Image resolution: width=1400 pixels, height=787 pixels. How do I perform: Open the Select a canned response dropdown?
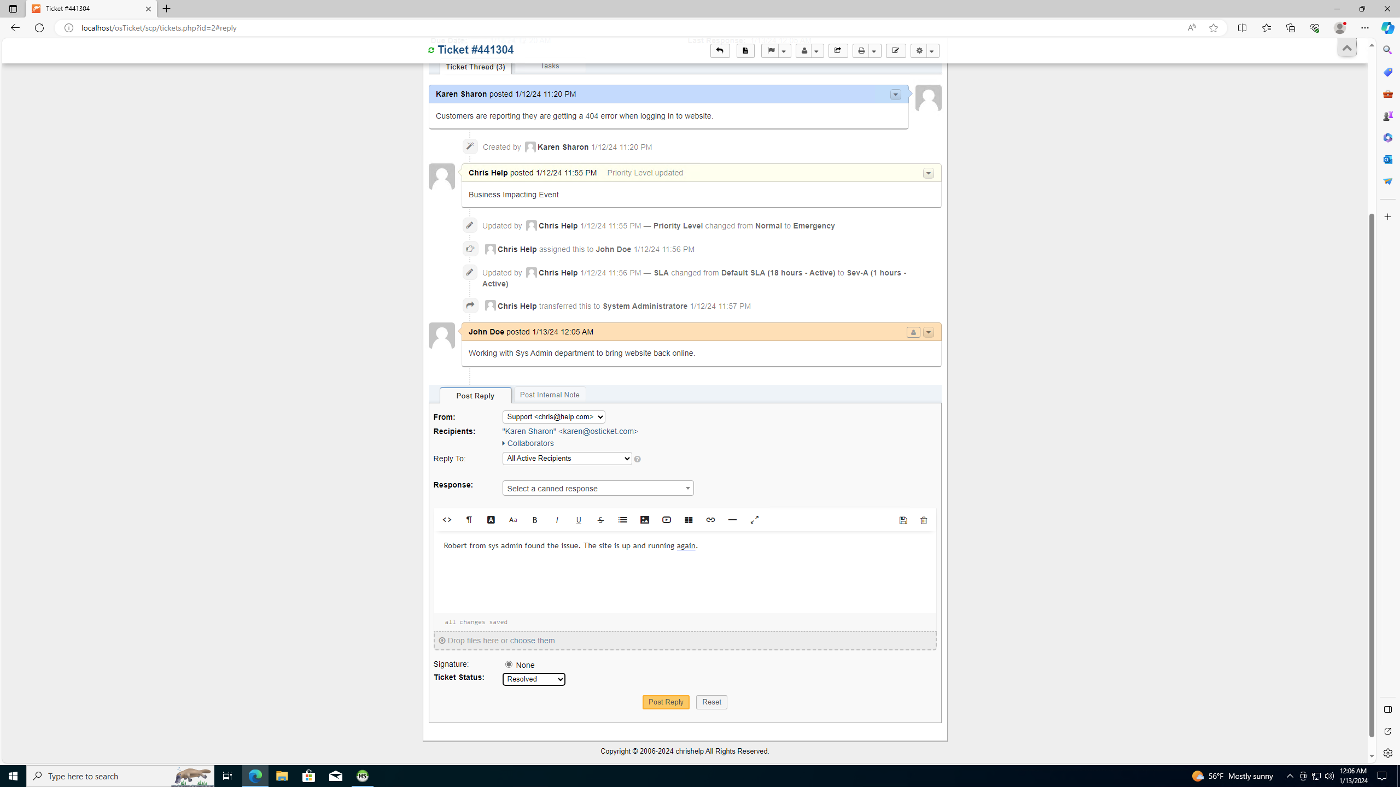(598, 488)
